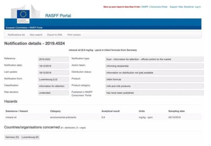Screen dimensions: 211x146
Task: Open the Notifications list tab
Action: point(16,35)
